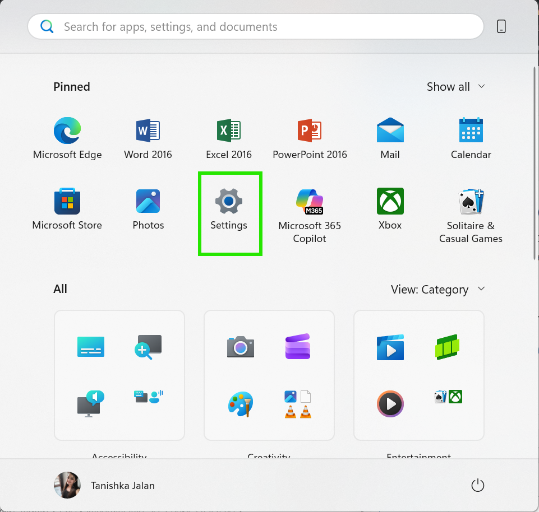Open the Photos app

click(148, 209)
